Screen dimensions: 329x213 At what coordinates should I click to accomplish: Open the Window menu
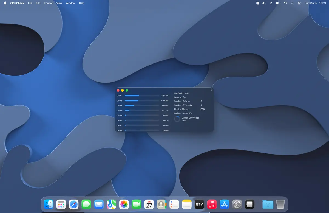pos(70,3)
